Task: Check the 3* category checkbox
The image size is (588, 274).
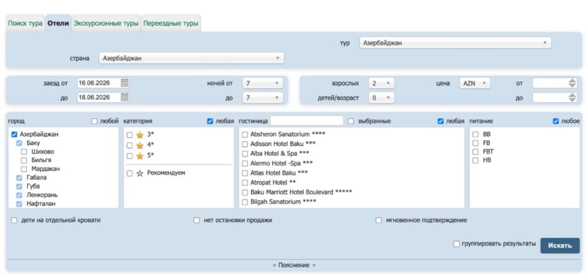Action: [130, 135]
